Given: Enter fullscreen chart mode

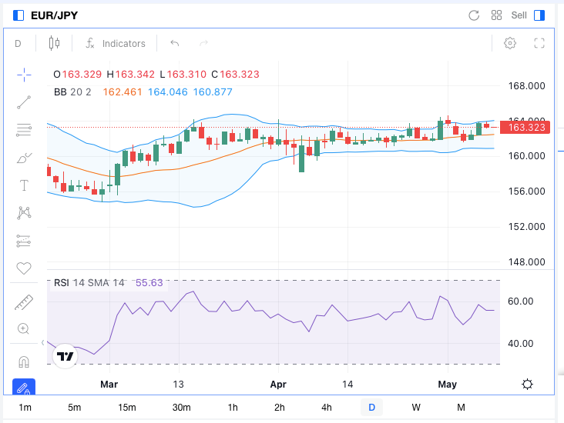Looking at the screenshot, I should click(x=539, y=43).
